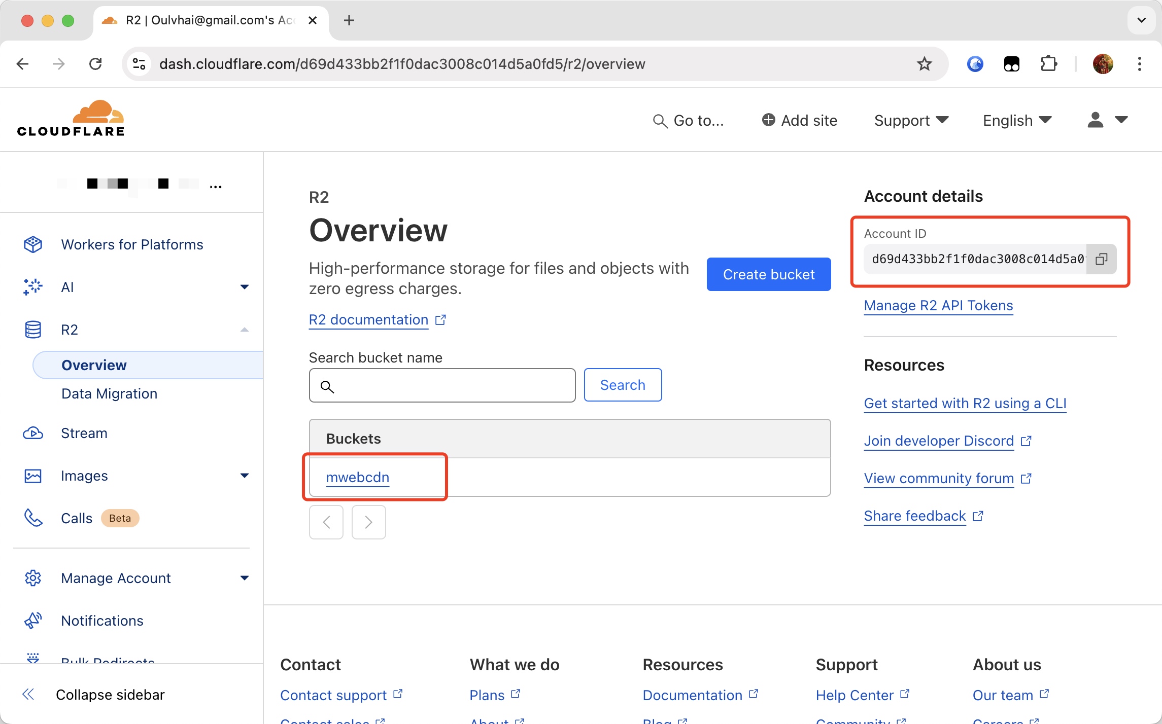Click Notifications megaphone icon
Image resolution: width=1162 pixels, height=724 pixels.
[33, 620]
